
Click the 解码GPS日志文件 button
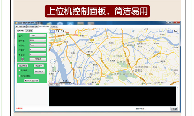32,81
